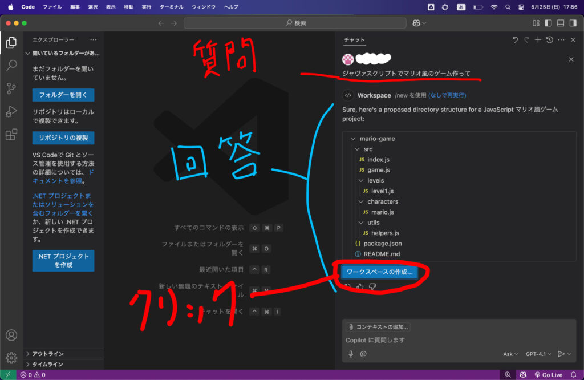This screenshot has height=380, width=584.
Task: Open Explorer views and more actions
Action: pos(93,39)
